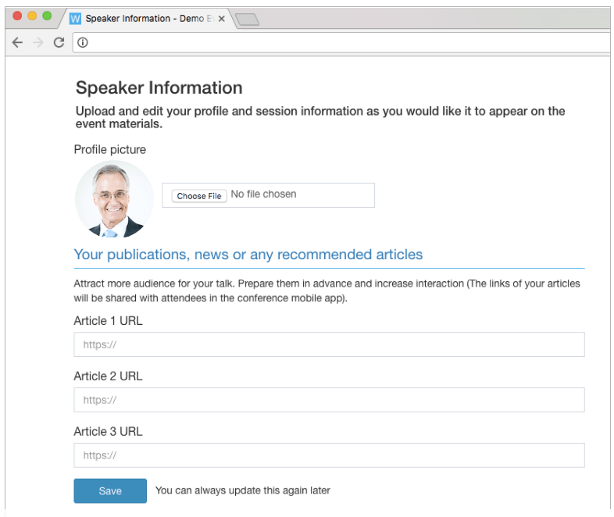Select the Article 2 URL input box
Image resolution: width=614 pixels, height=517 pixels.
tap(329, 400)
